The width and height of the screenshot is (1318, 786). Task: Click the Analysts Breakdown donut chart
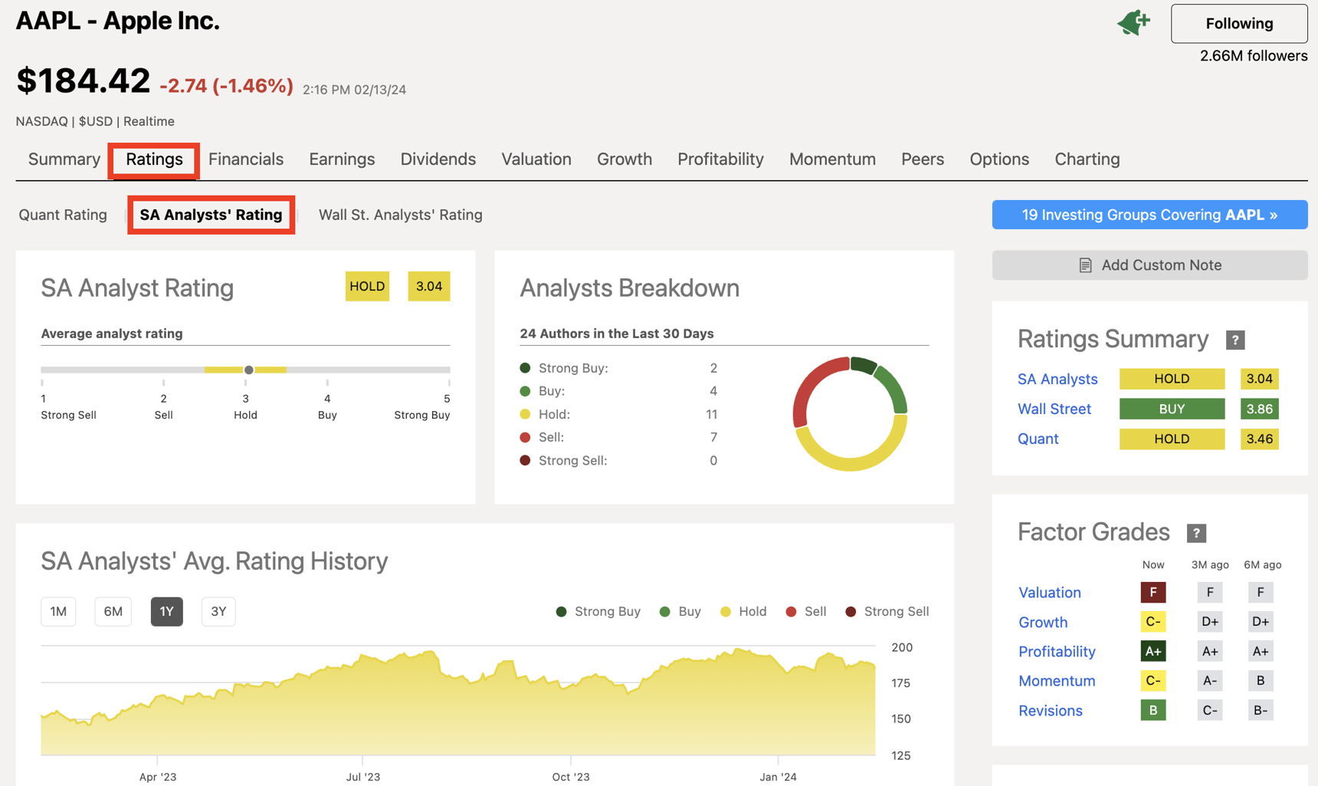tap(849, 414)
